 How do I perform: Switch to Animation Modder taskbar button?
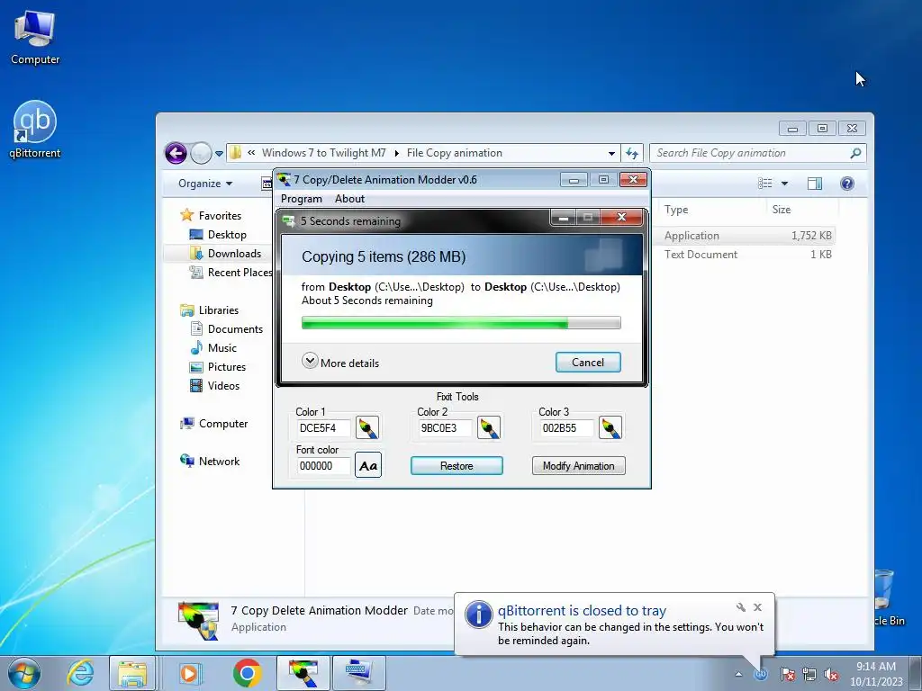coord(303,673)
